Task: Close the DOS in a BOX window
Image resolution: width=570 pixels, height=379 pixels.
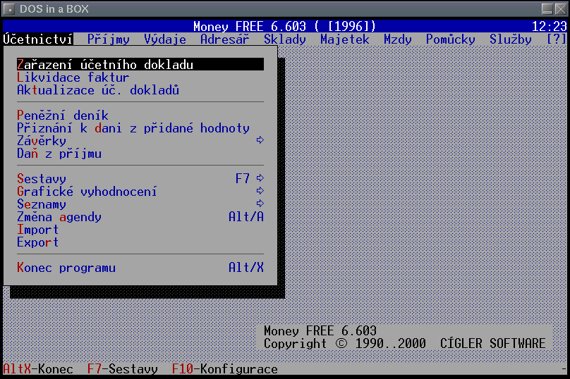Action: tap(560, 9)
